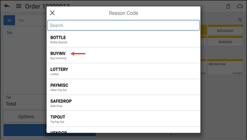Switch to the All tab
247x140 pixels.
9,20
